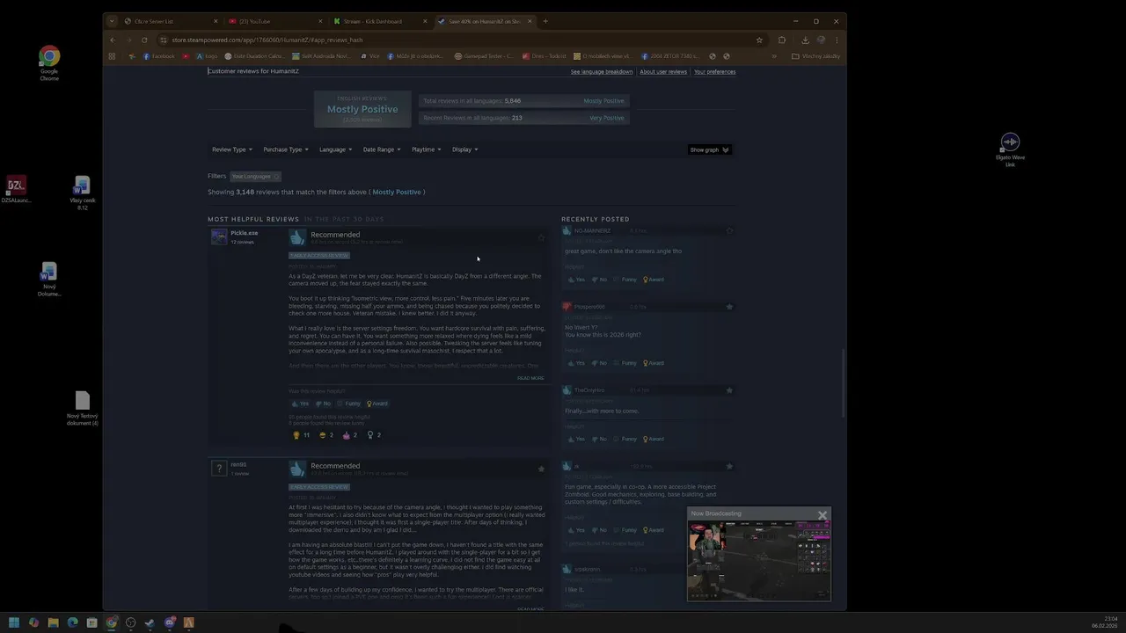Give Award to Pickle.exe review
Image resolution: width=1126 pixels, height=633 pixels.
[377, 404]
